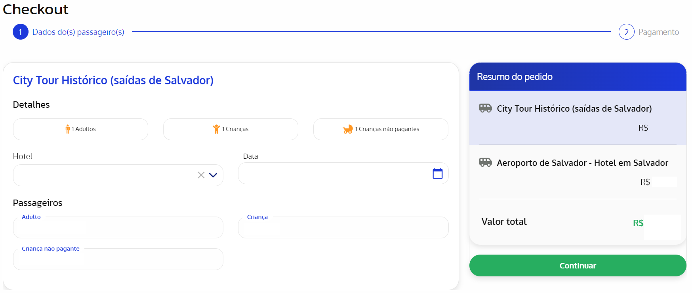Go to the Pagamento step label

658,32
